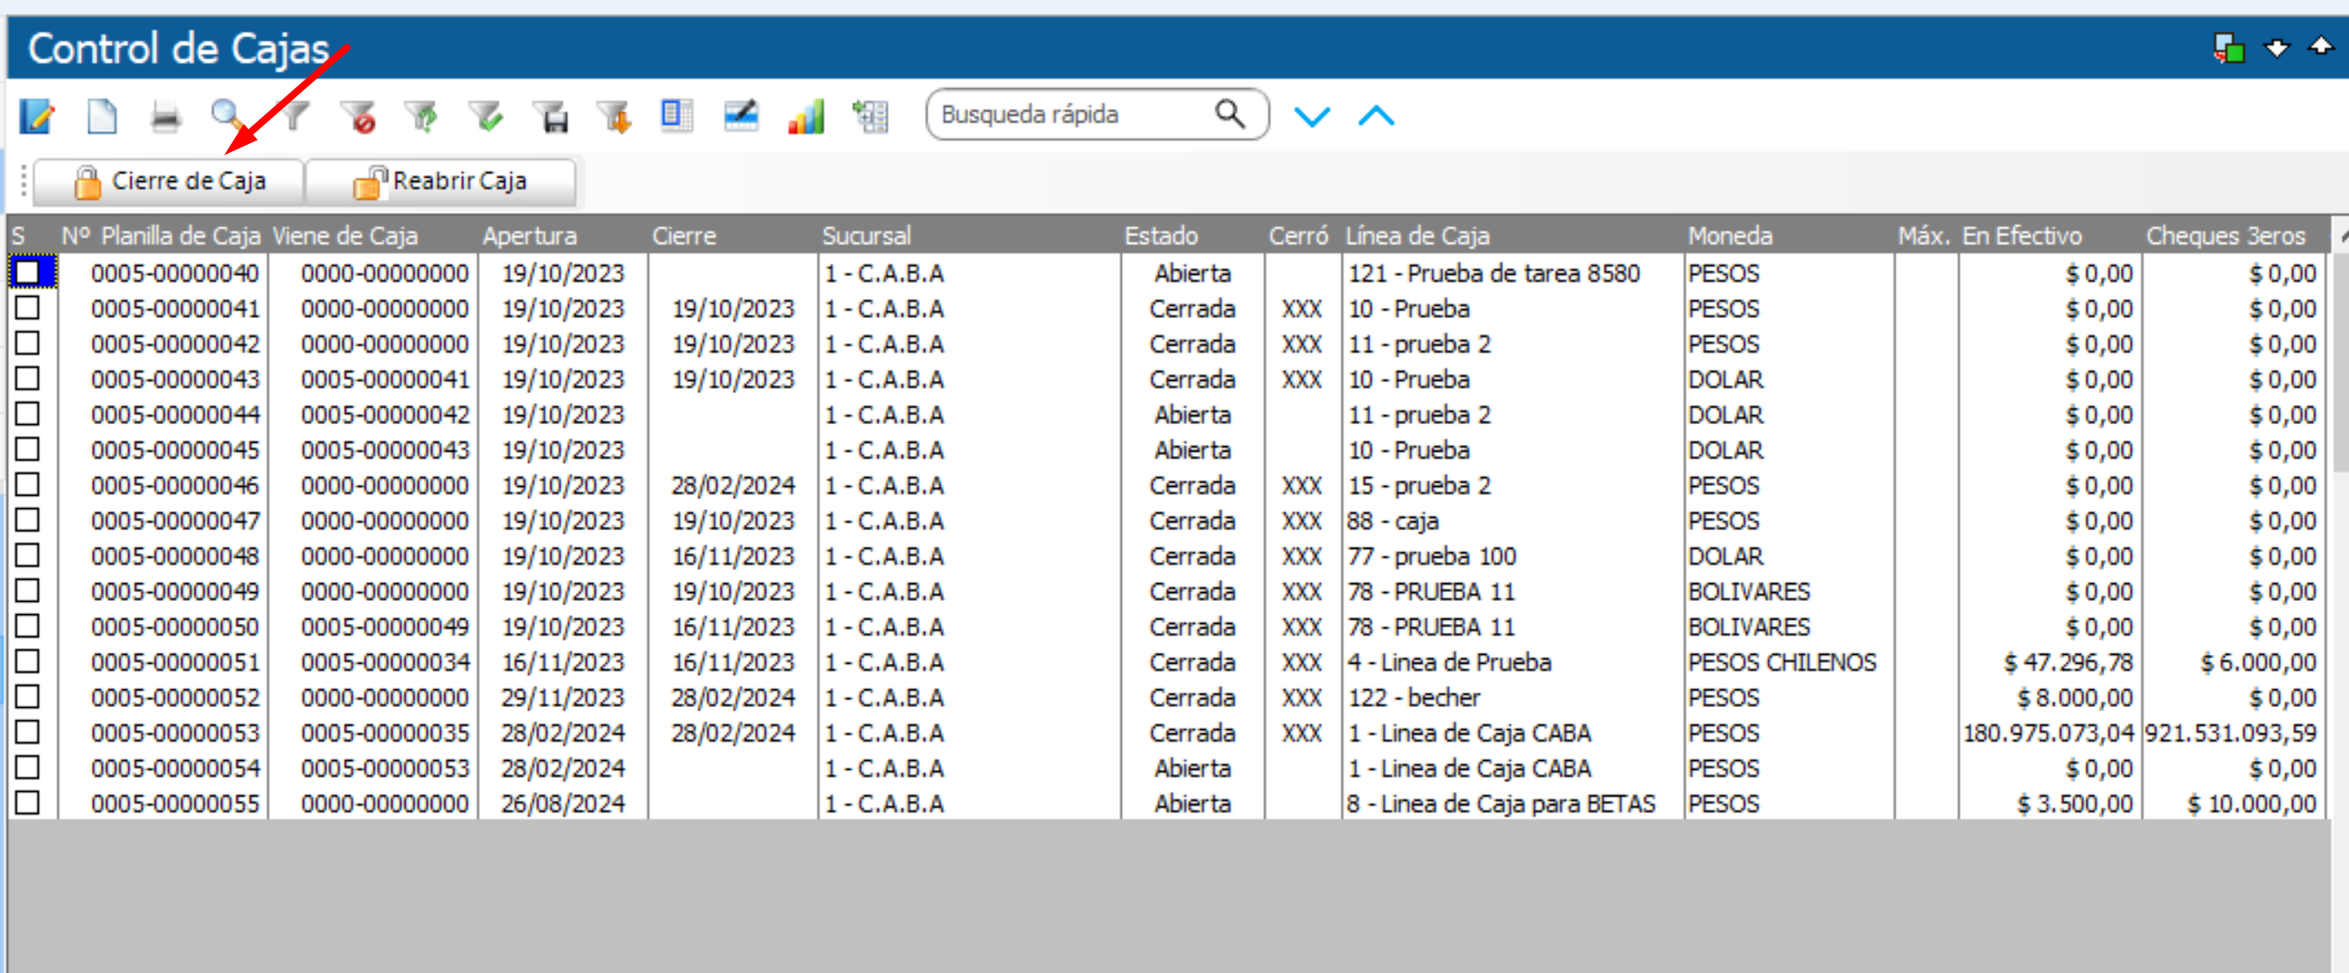This screenshot has height=973, width=2349.
Task: Click the white down arrow in title bar
Action: 2276,48
